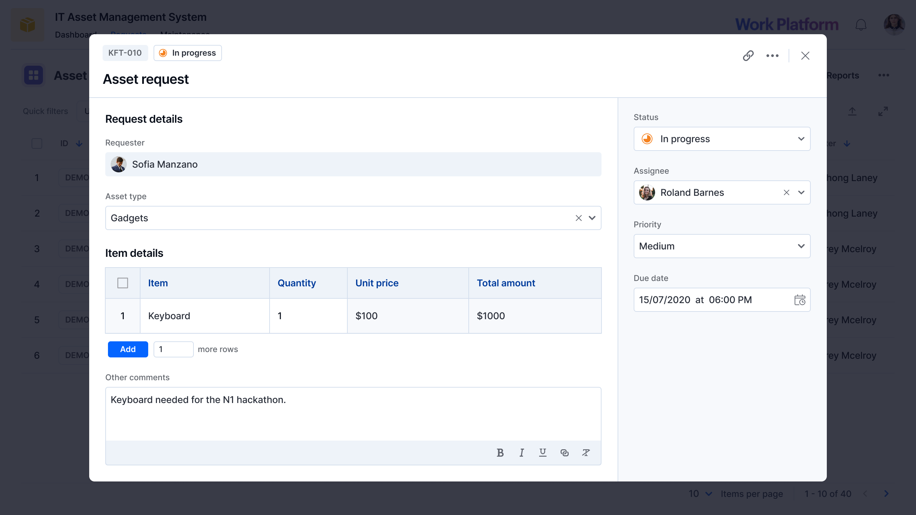916x515 pixels.
Task: Clear text formatting in comments
Action: [586, 452]
